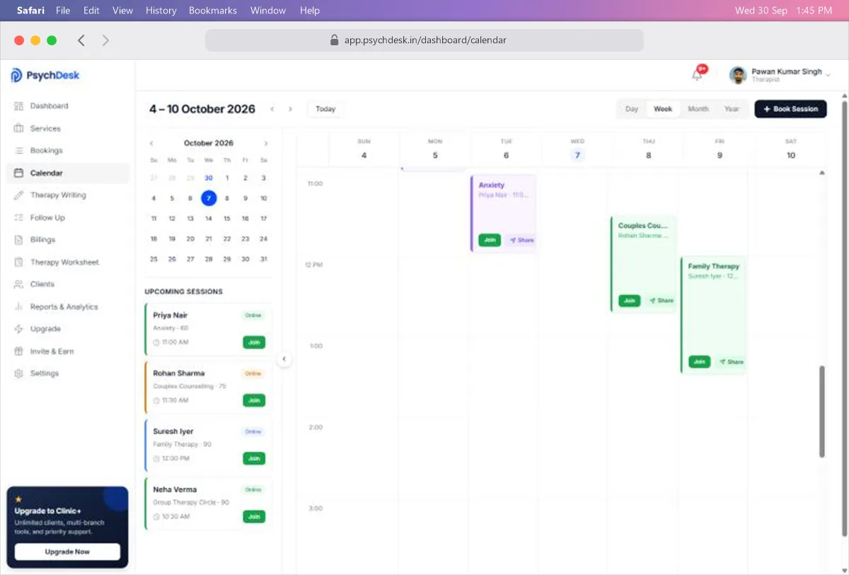Open Clients in the sidebar
Viewport: 849px width, 575px height.
click(x=34, y=284)
